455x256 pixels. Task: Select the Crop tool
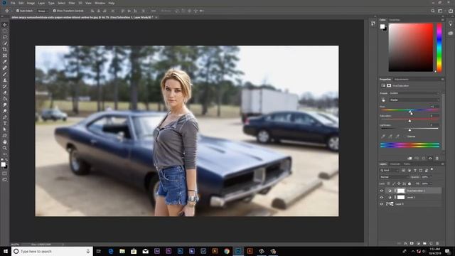(x=5, y=49)
